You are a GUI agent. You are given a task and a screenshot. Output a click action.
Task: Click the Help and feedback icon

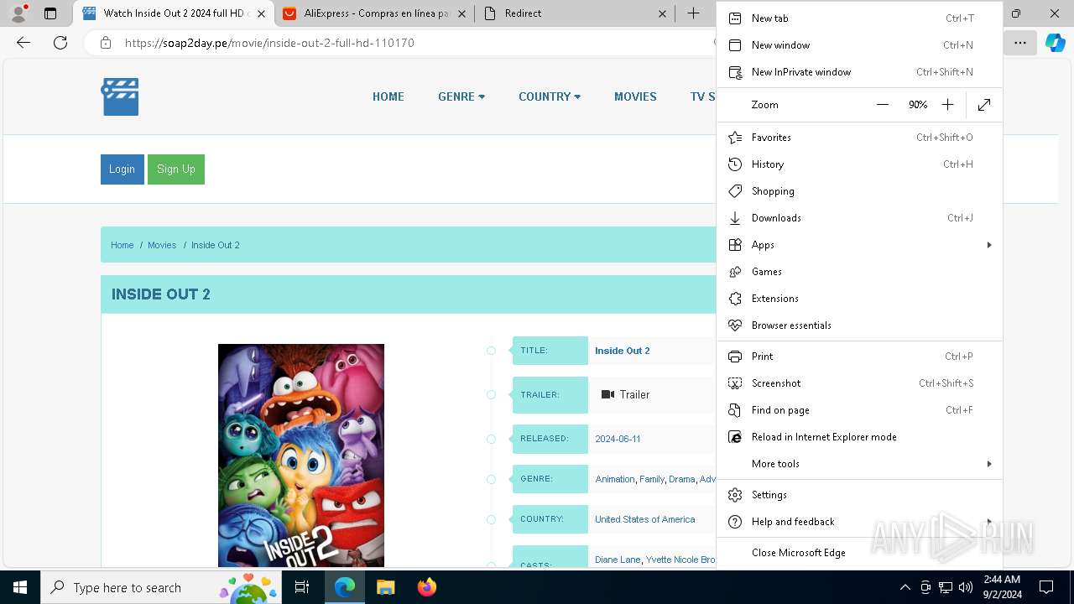coord(735,522)
